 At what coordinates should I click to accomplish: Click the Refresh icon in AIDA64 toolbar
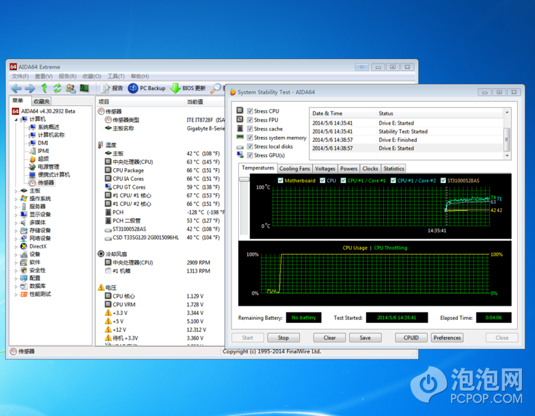click(x=57, y=88)
